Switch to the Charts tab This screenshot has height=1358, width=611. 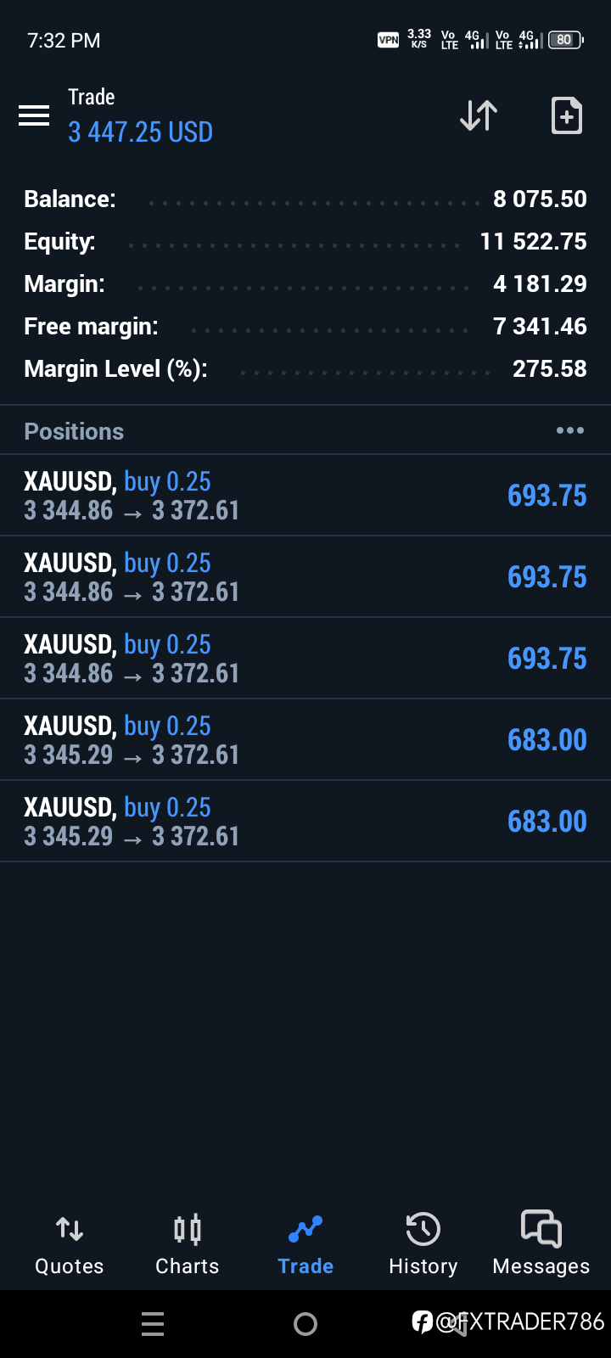(188, 1245)
